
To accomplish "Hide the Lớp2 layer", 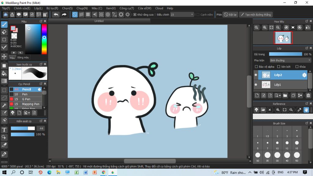I will [256, 75].
